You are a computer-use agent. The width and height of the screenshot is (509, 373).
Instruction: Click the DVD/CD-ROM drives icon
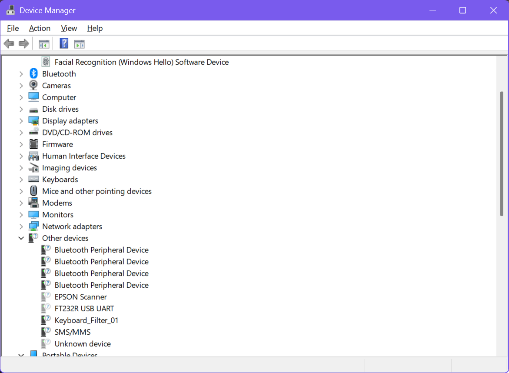[33, 131]
